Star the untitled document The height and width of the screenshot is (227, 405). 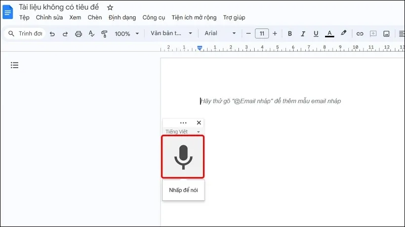(110, 8)
